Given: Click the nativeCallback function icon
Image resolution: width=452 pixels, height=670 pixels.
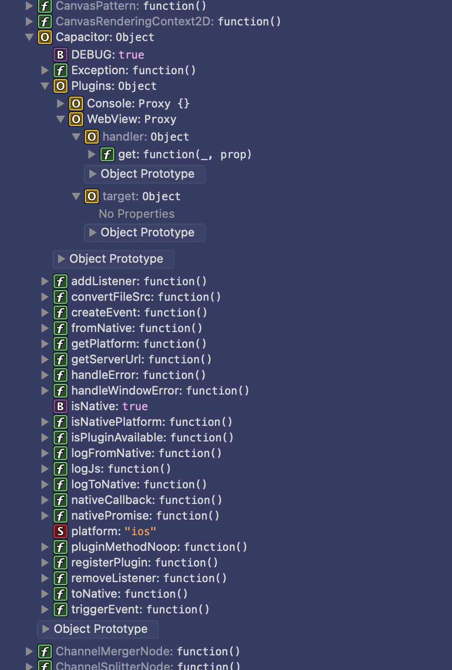Looking at the screenshot, I should (x=60, y=500).
